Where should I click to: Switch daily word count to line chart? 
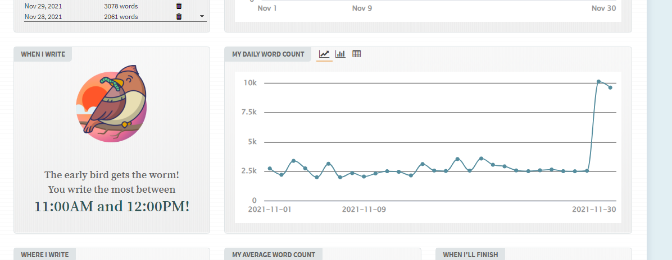[x=324, y=54]
